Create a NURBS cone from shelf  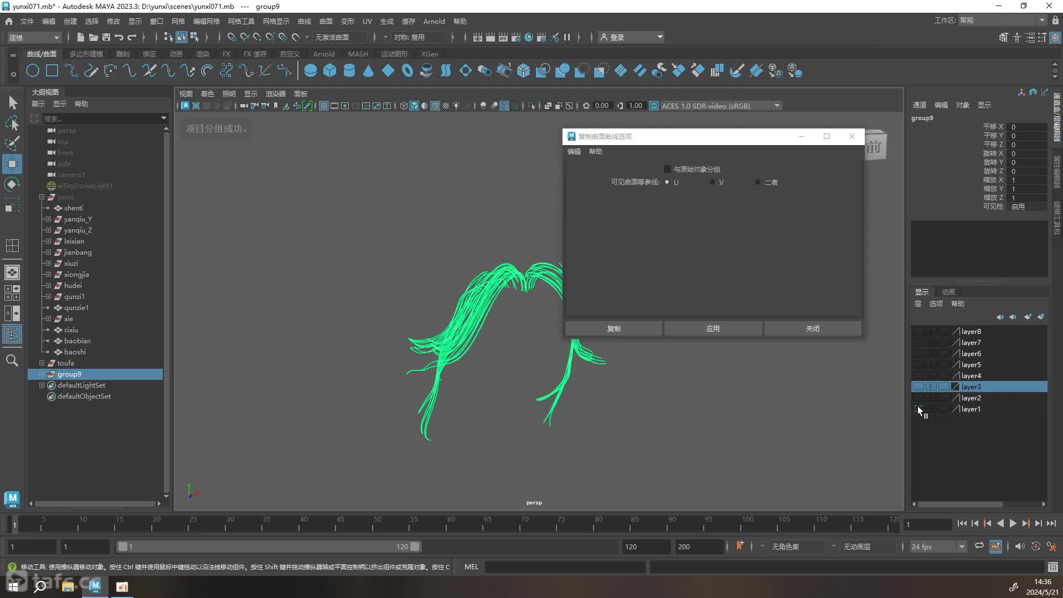(x=369, y=71)
